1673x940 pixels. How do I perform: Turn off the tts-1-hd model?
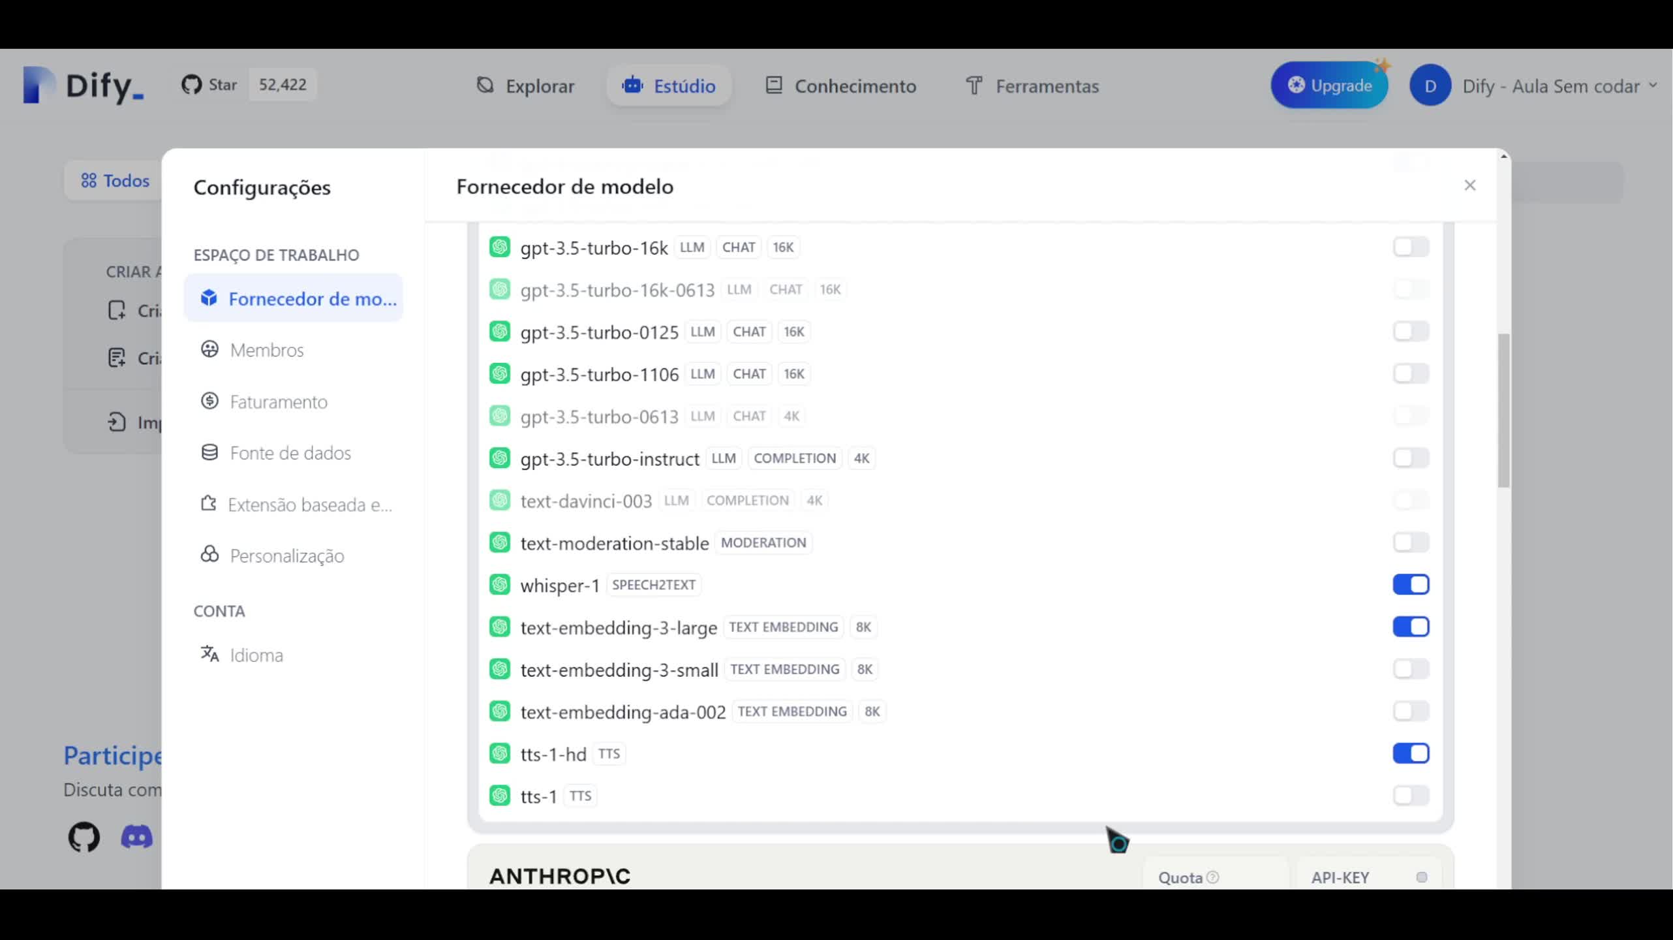click(x=1411, y=753)
